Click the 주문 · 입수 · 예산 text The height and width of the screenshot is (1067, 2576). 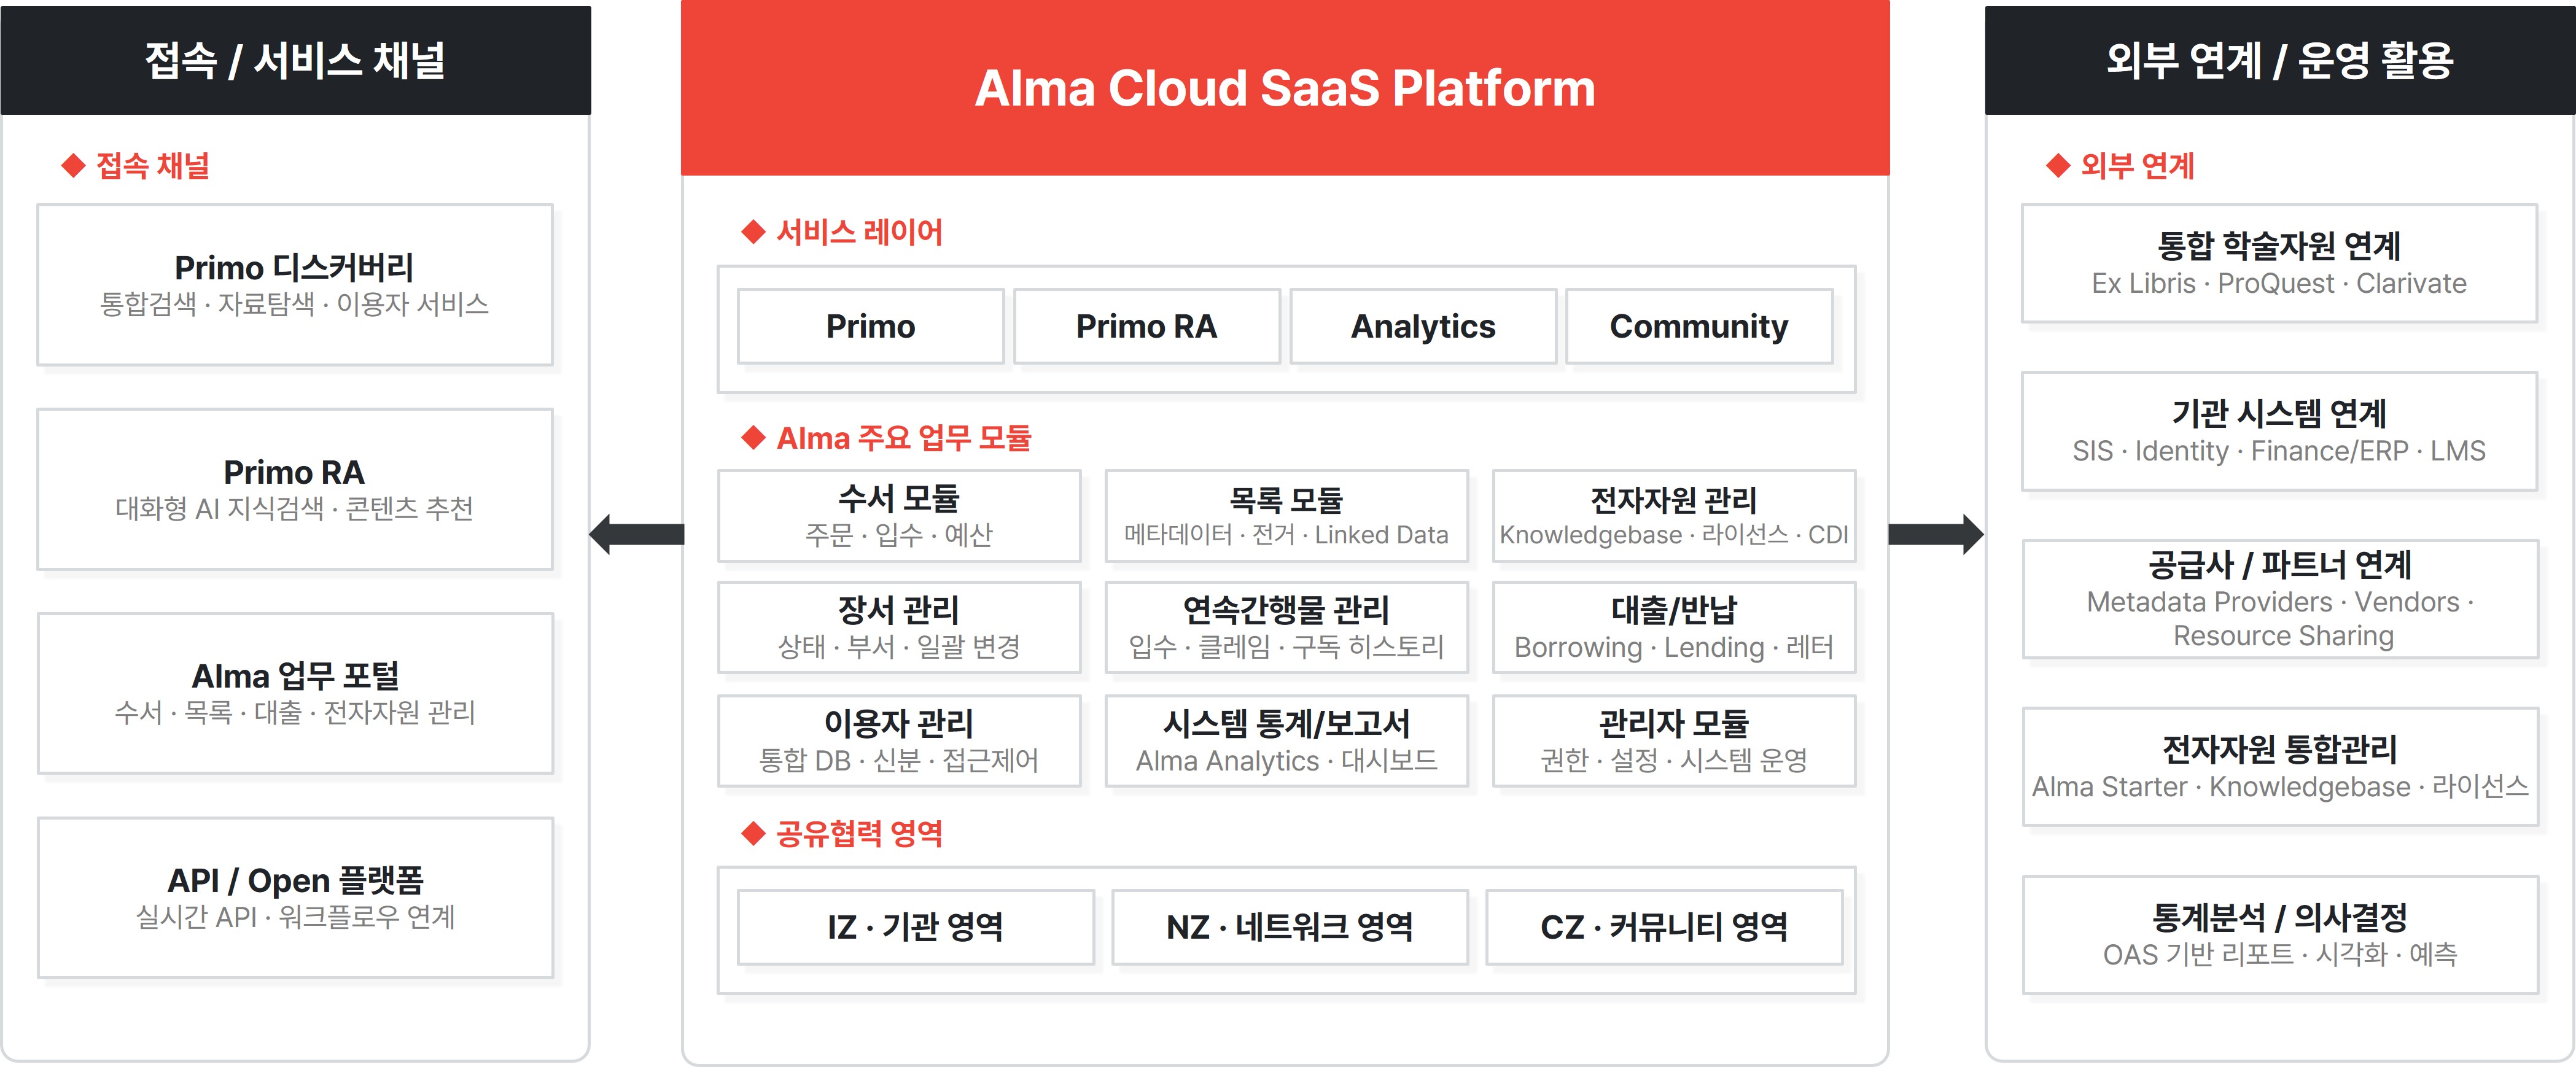tap(899, 535)
